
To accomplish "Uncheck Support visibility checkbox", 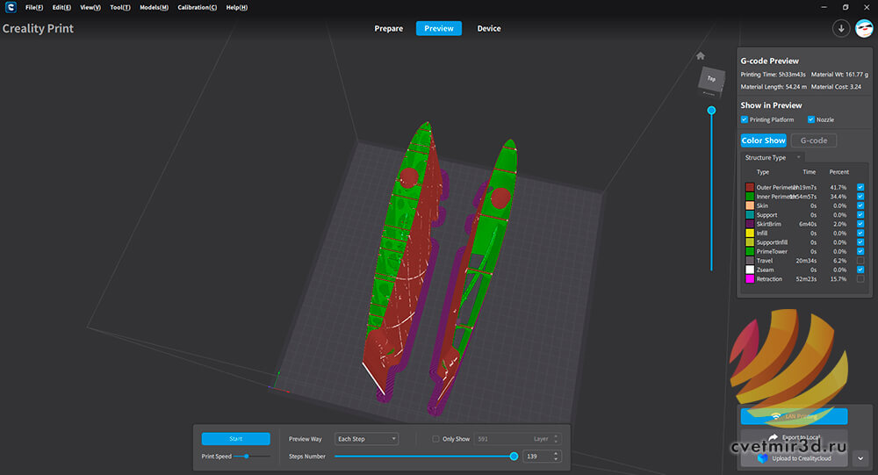I will 860,214.
